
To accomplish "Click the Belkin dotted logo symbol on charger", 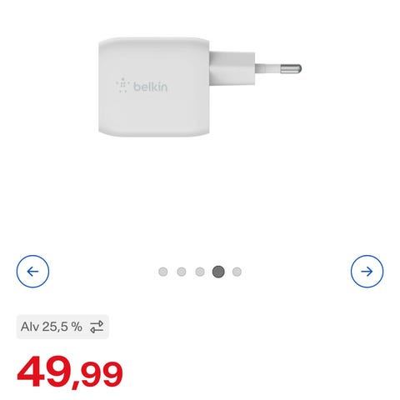I will (122, 85).
